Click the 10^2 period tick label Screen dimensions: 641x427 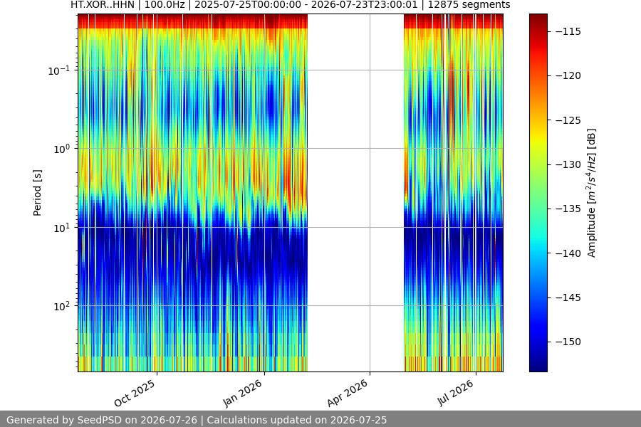(61, 306)
